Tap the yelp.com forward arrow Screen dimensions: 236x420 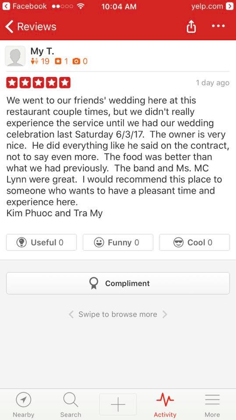click(x=229, y=6)
